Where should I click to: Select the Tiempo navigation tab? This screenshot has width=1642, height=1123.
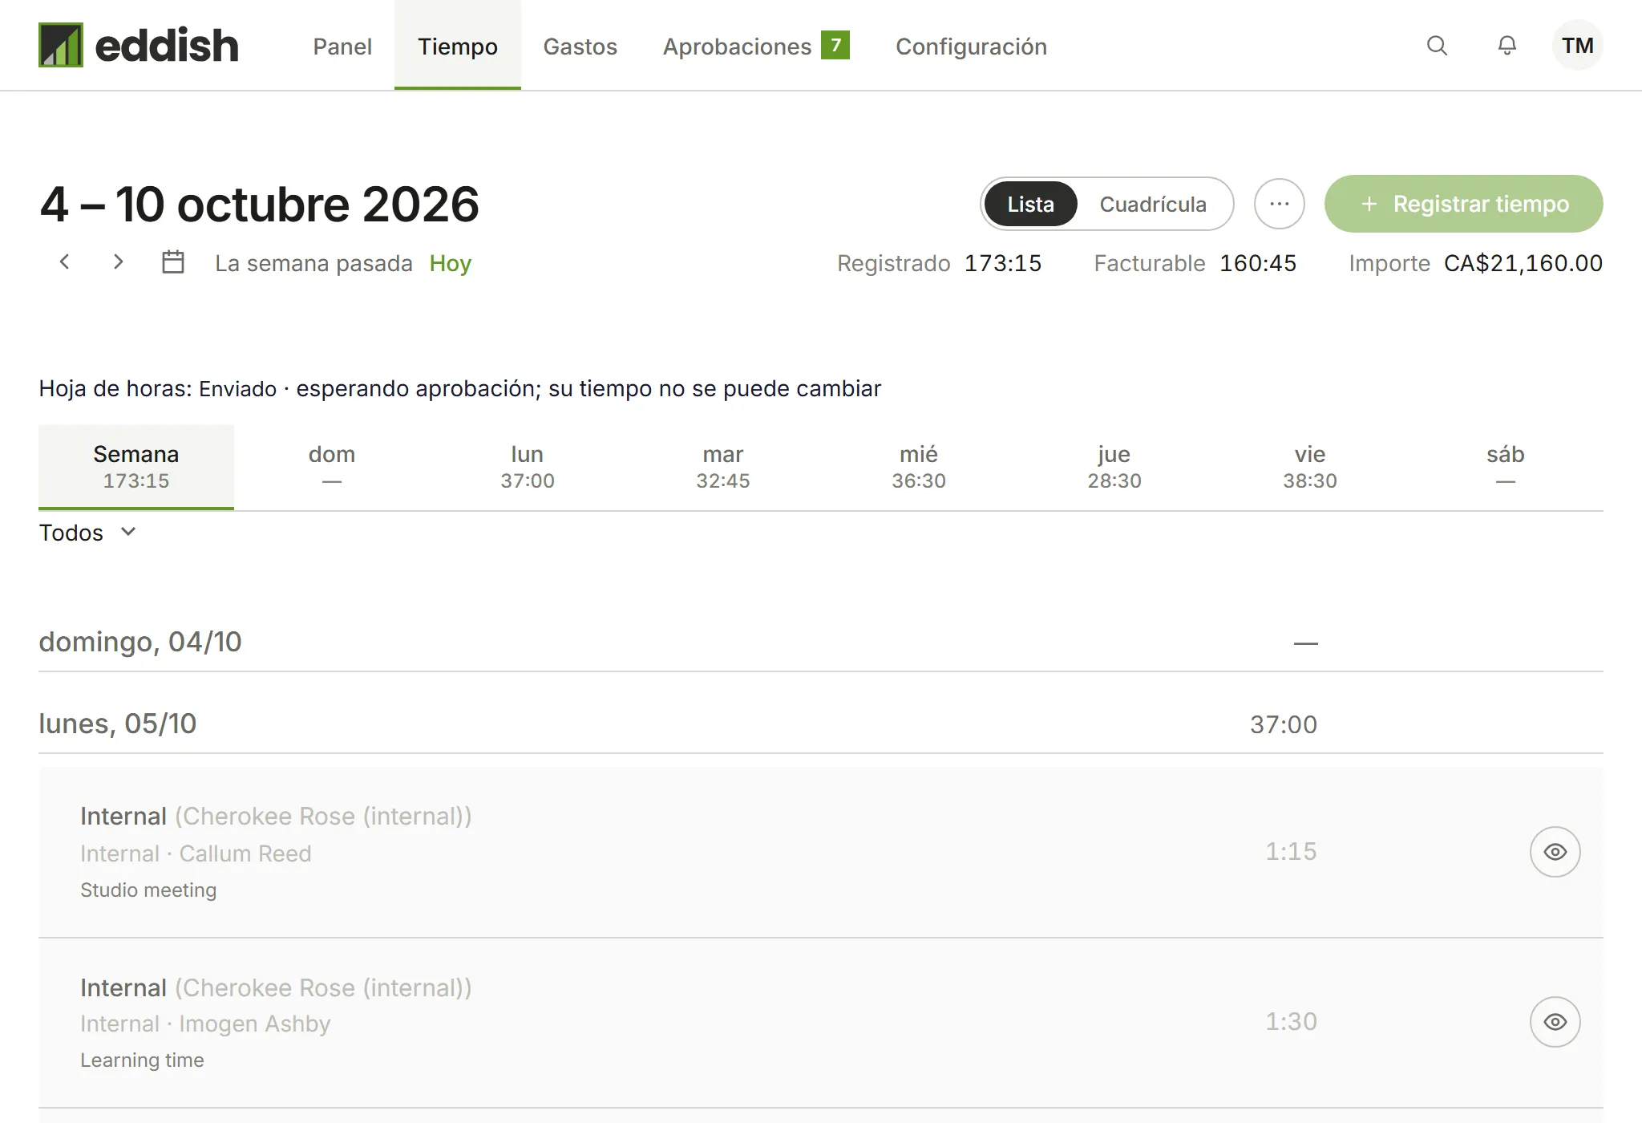pos(458,46)
